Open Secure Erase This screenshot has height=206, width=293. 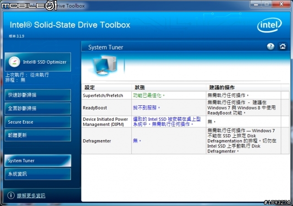click(x=38, y=122)
